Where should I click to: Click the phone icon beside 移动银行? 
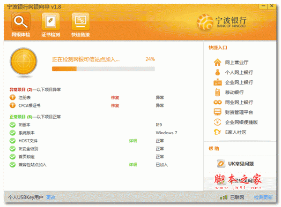pyautogui.click(x=217, y=92)
